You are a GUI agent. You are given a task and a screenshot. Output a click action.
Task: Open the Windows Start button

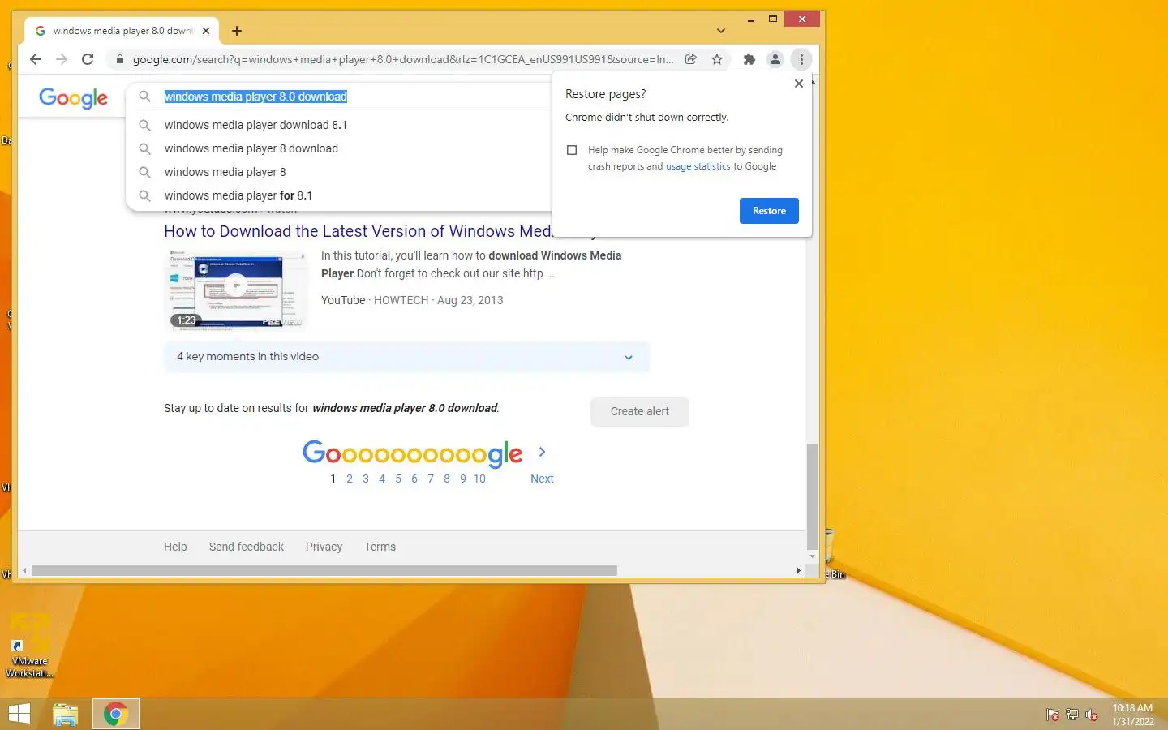pyautogui.click(x=19, y=714)
